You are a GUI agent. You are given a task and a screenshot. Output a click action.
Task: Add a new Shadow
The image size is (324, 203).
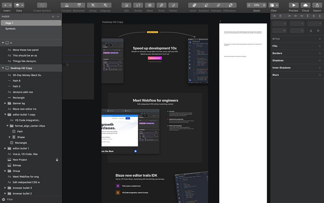click(x=320, y=60)
